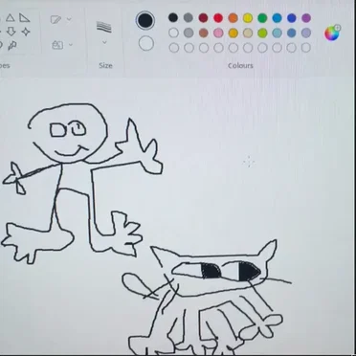
Task: Pick the light grey colour swatch
Action: point(189,33)
